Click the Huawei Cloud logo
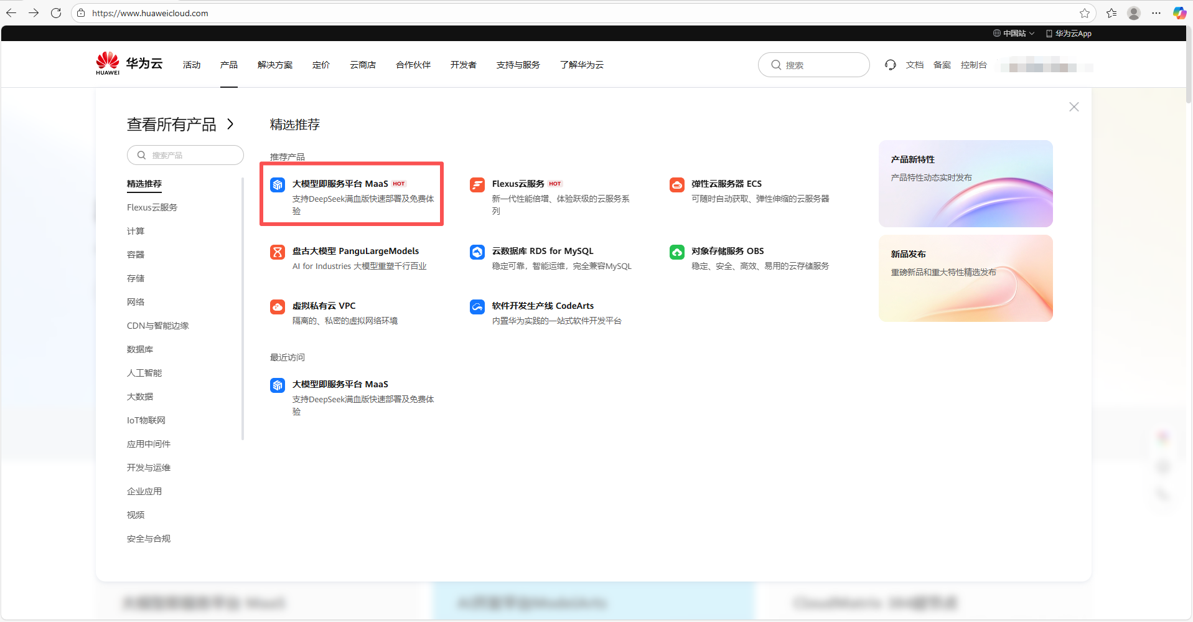1193x622 pixels. tap(129, 64)
